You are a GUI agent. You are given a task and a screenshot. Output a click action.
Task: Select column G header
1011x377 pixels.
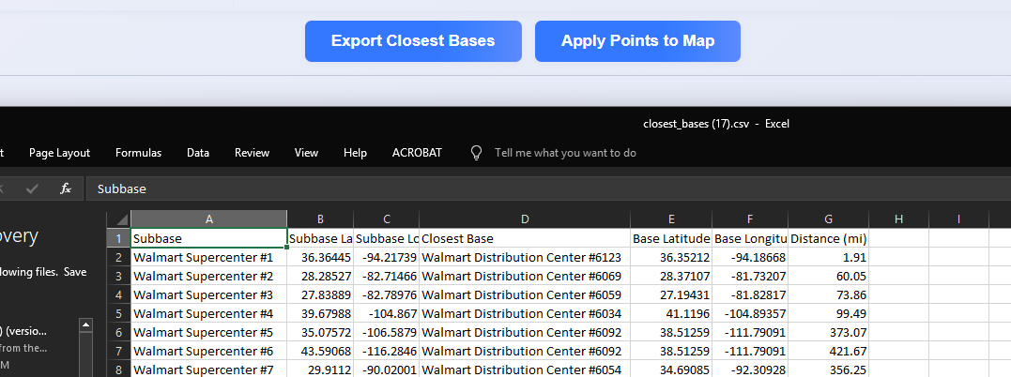coord(828,219)
